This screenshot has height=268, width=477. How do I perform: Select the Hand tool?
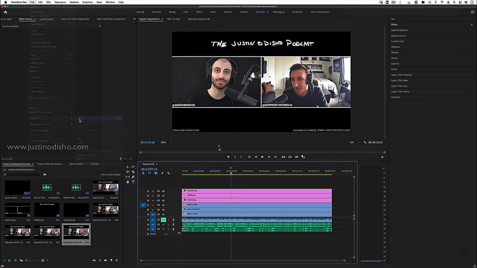pos(128,182)
